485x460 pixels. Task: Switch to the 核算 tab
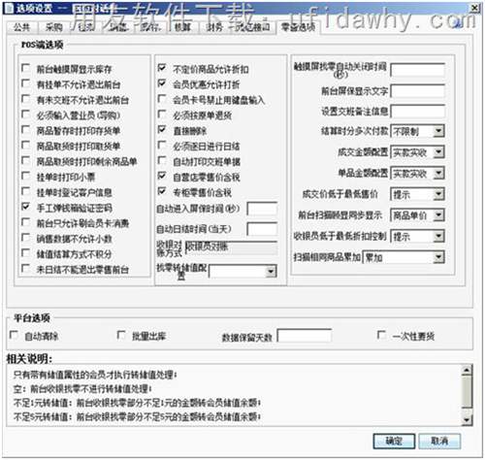coord(182,27)
